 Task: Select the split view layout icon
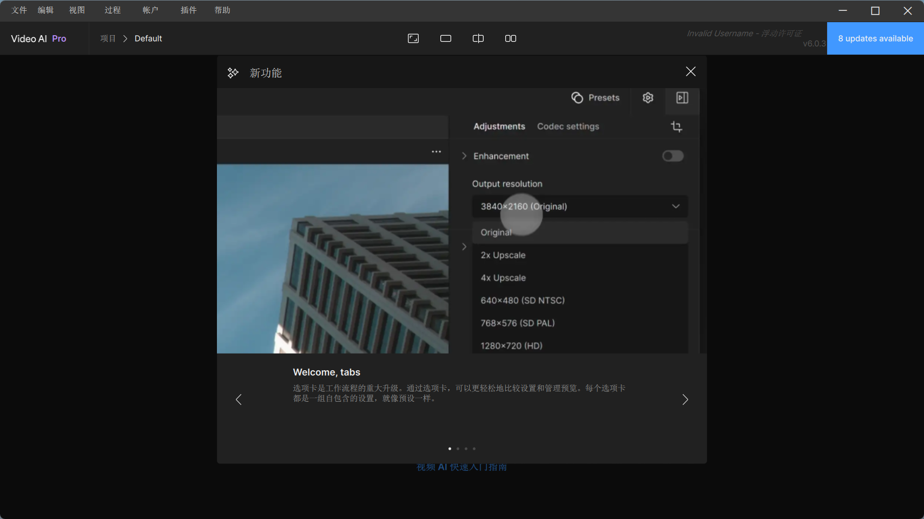pyautogui.click(x=478, y=38)
